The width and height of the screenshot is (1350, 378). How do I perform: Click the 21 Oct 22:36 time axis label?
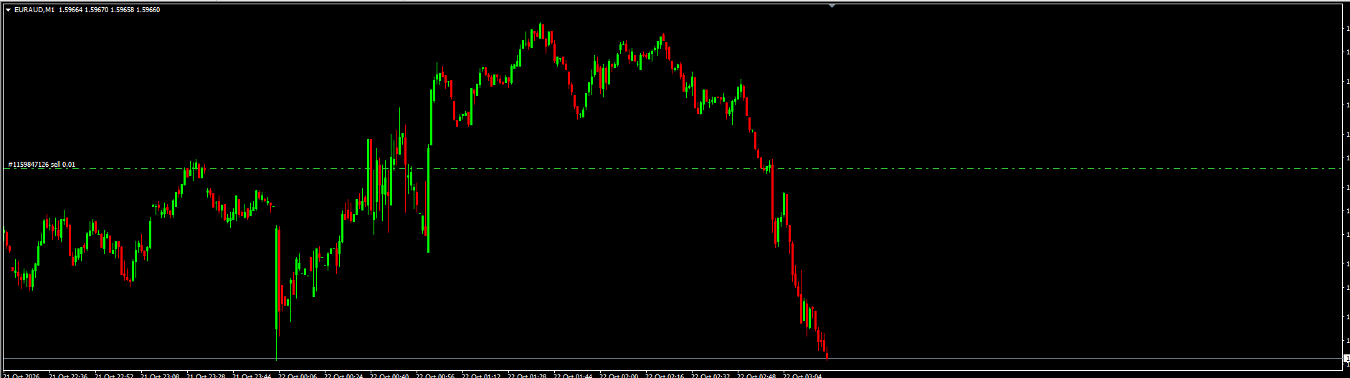[x=68, y=375]
